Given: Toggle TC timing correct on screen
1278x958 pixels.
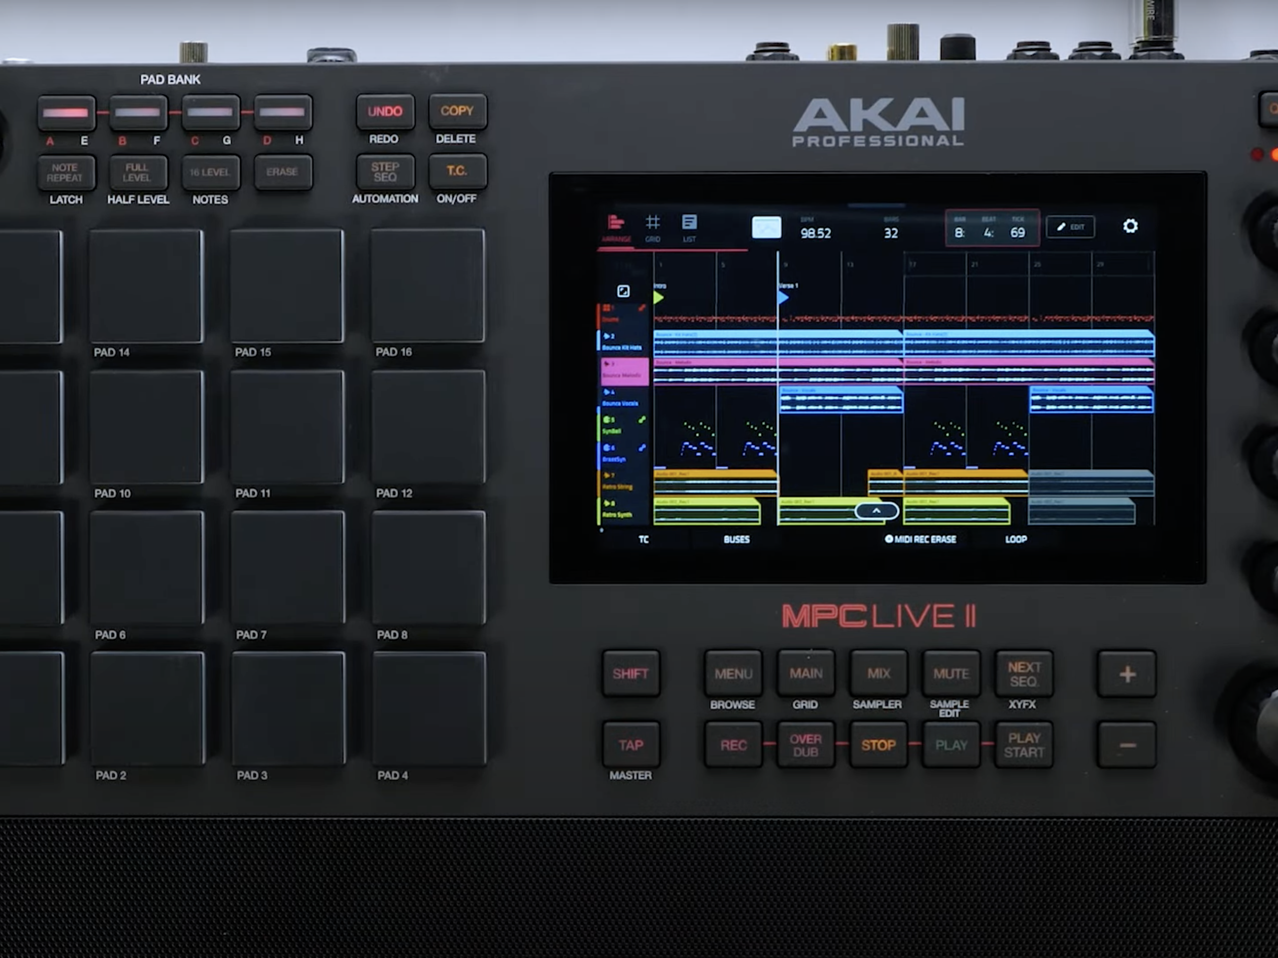Looking at the screenshot, I should point(643,539).
